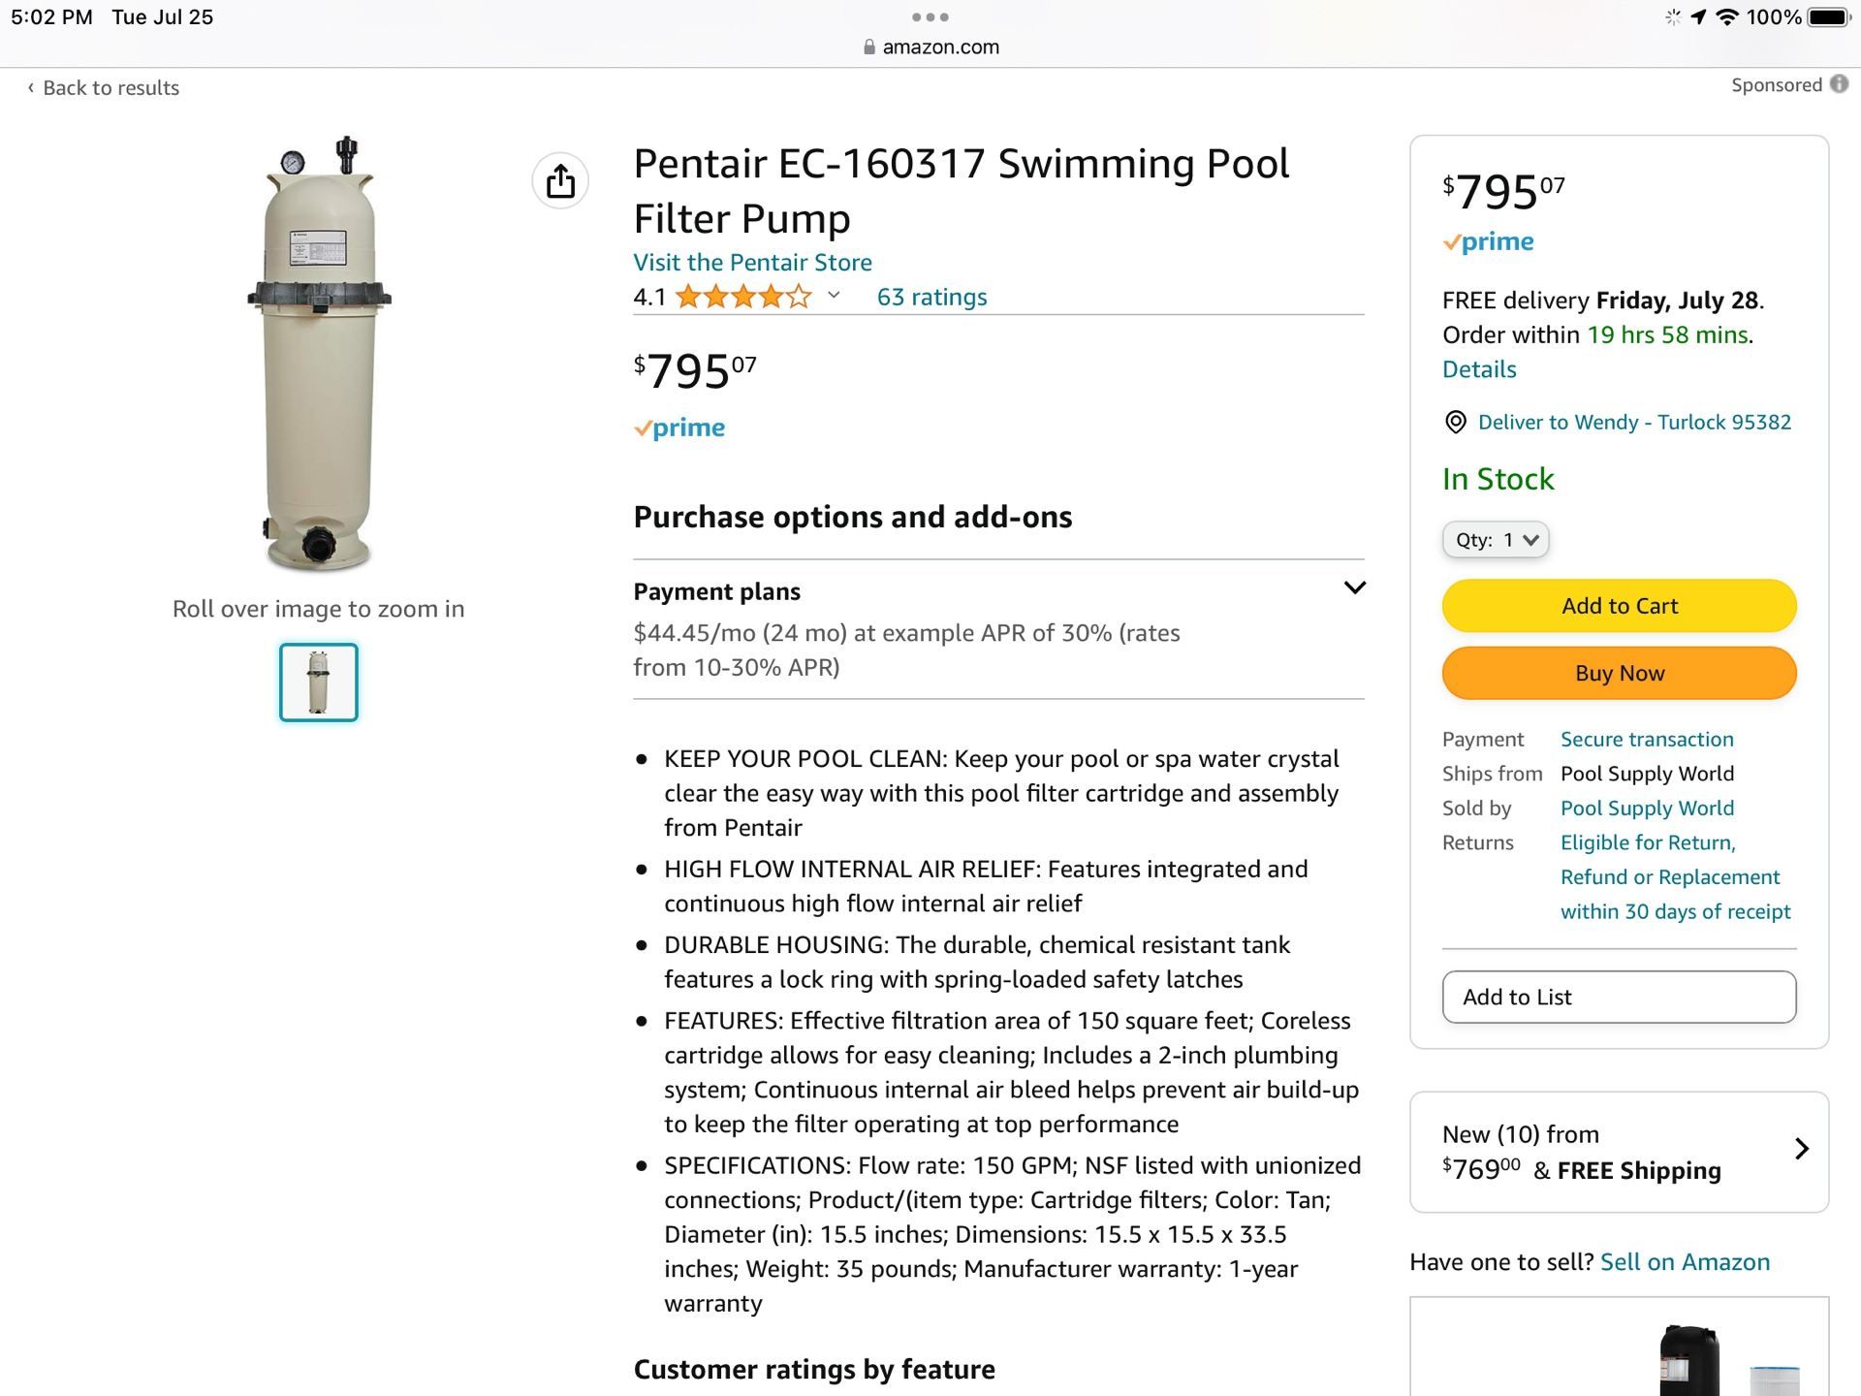Screen dimensions: 1861x1396
Task: Expand the Payment plans section
Action: tap(1354, 587)
